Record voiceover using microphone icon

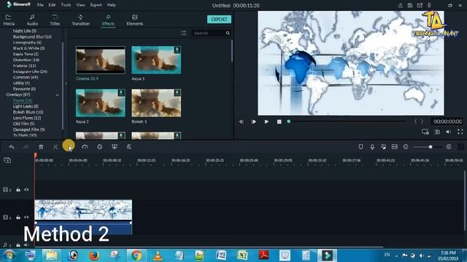coord(372,147)
